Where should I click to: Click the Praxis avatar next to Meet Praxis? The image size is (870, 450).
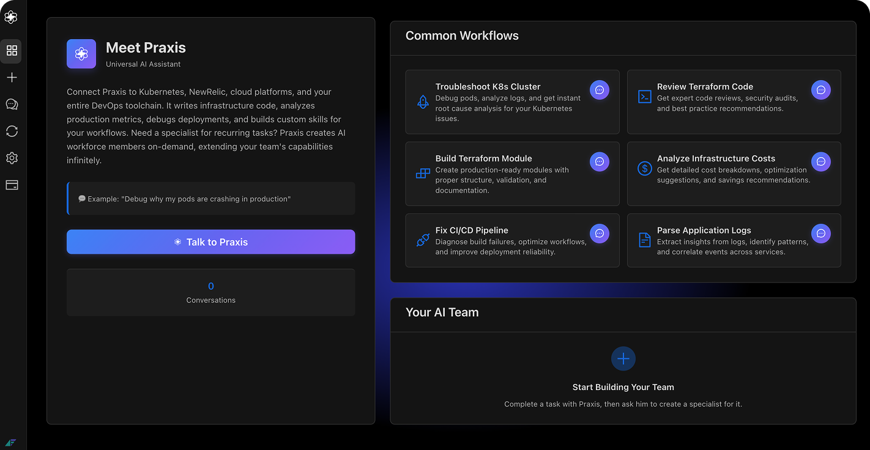tap(81, 54)
